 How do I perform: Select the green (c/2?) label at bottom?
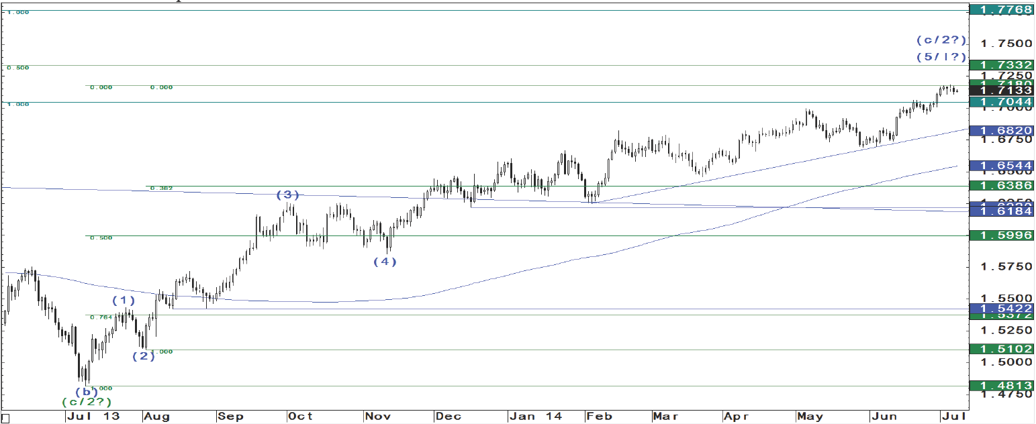(x=87, y=402)
